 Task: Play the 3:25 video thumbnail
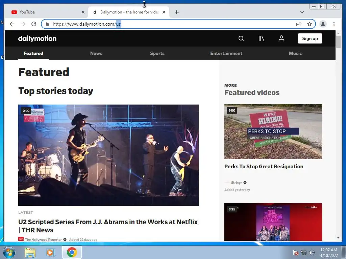pyautogui.click(x=273, y=222)
